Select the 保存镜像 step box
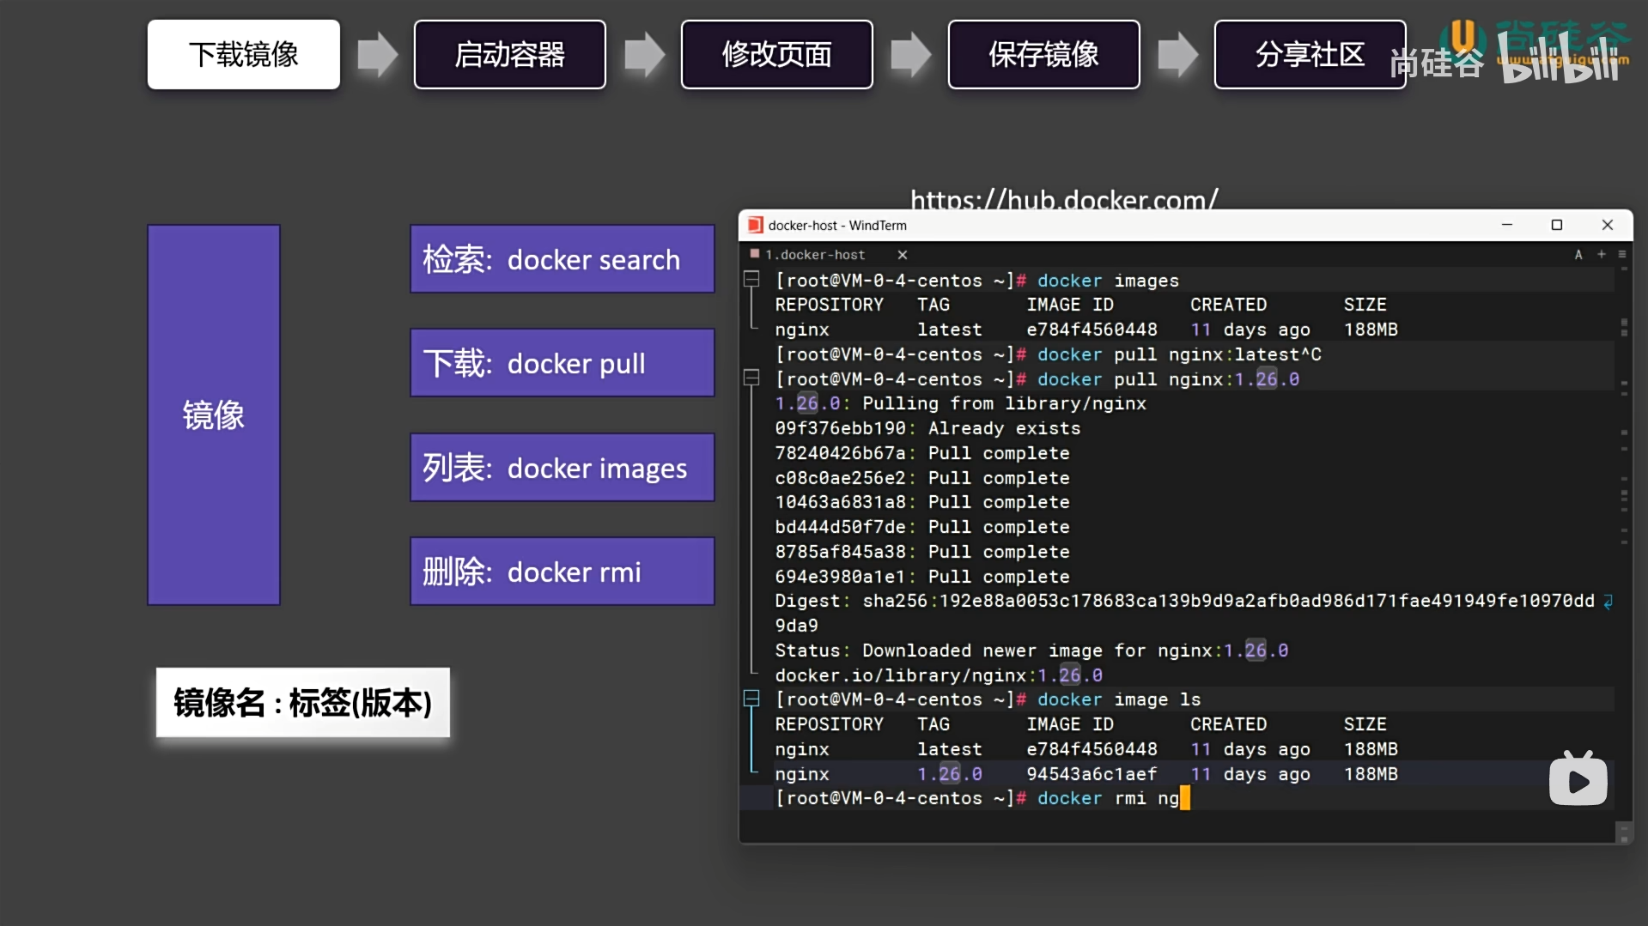The width and height of the screenshot is (1648, 926). coord(1044,54)
